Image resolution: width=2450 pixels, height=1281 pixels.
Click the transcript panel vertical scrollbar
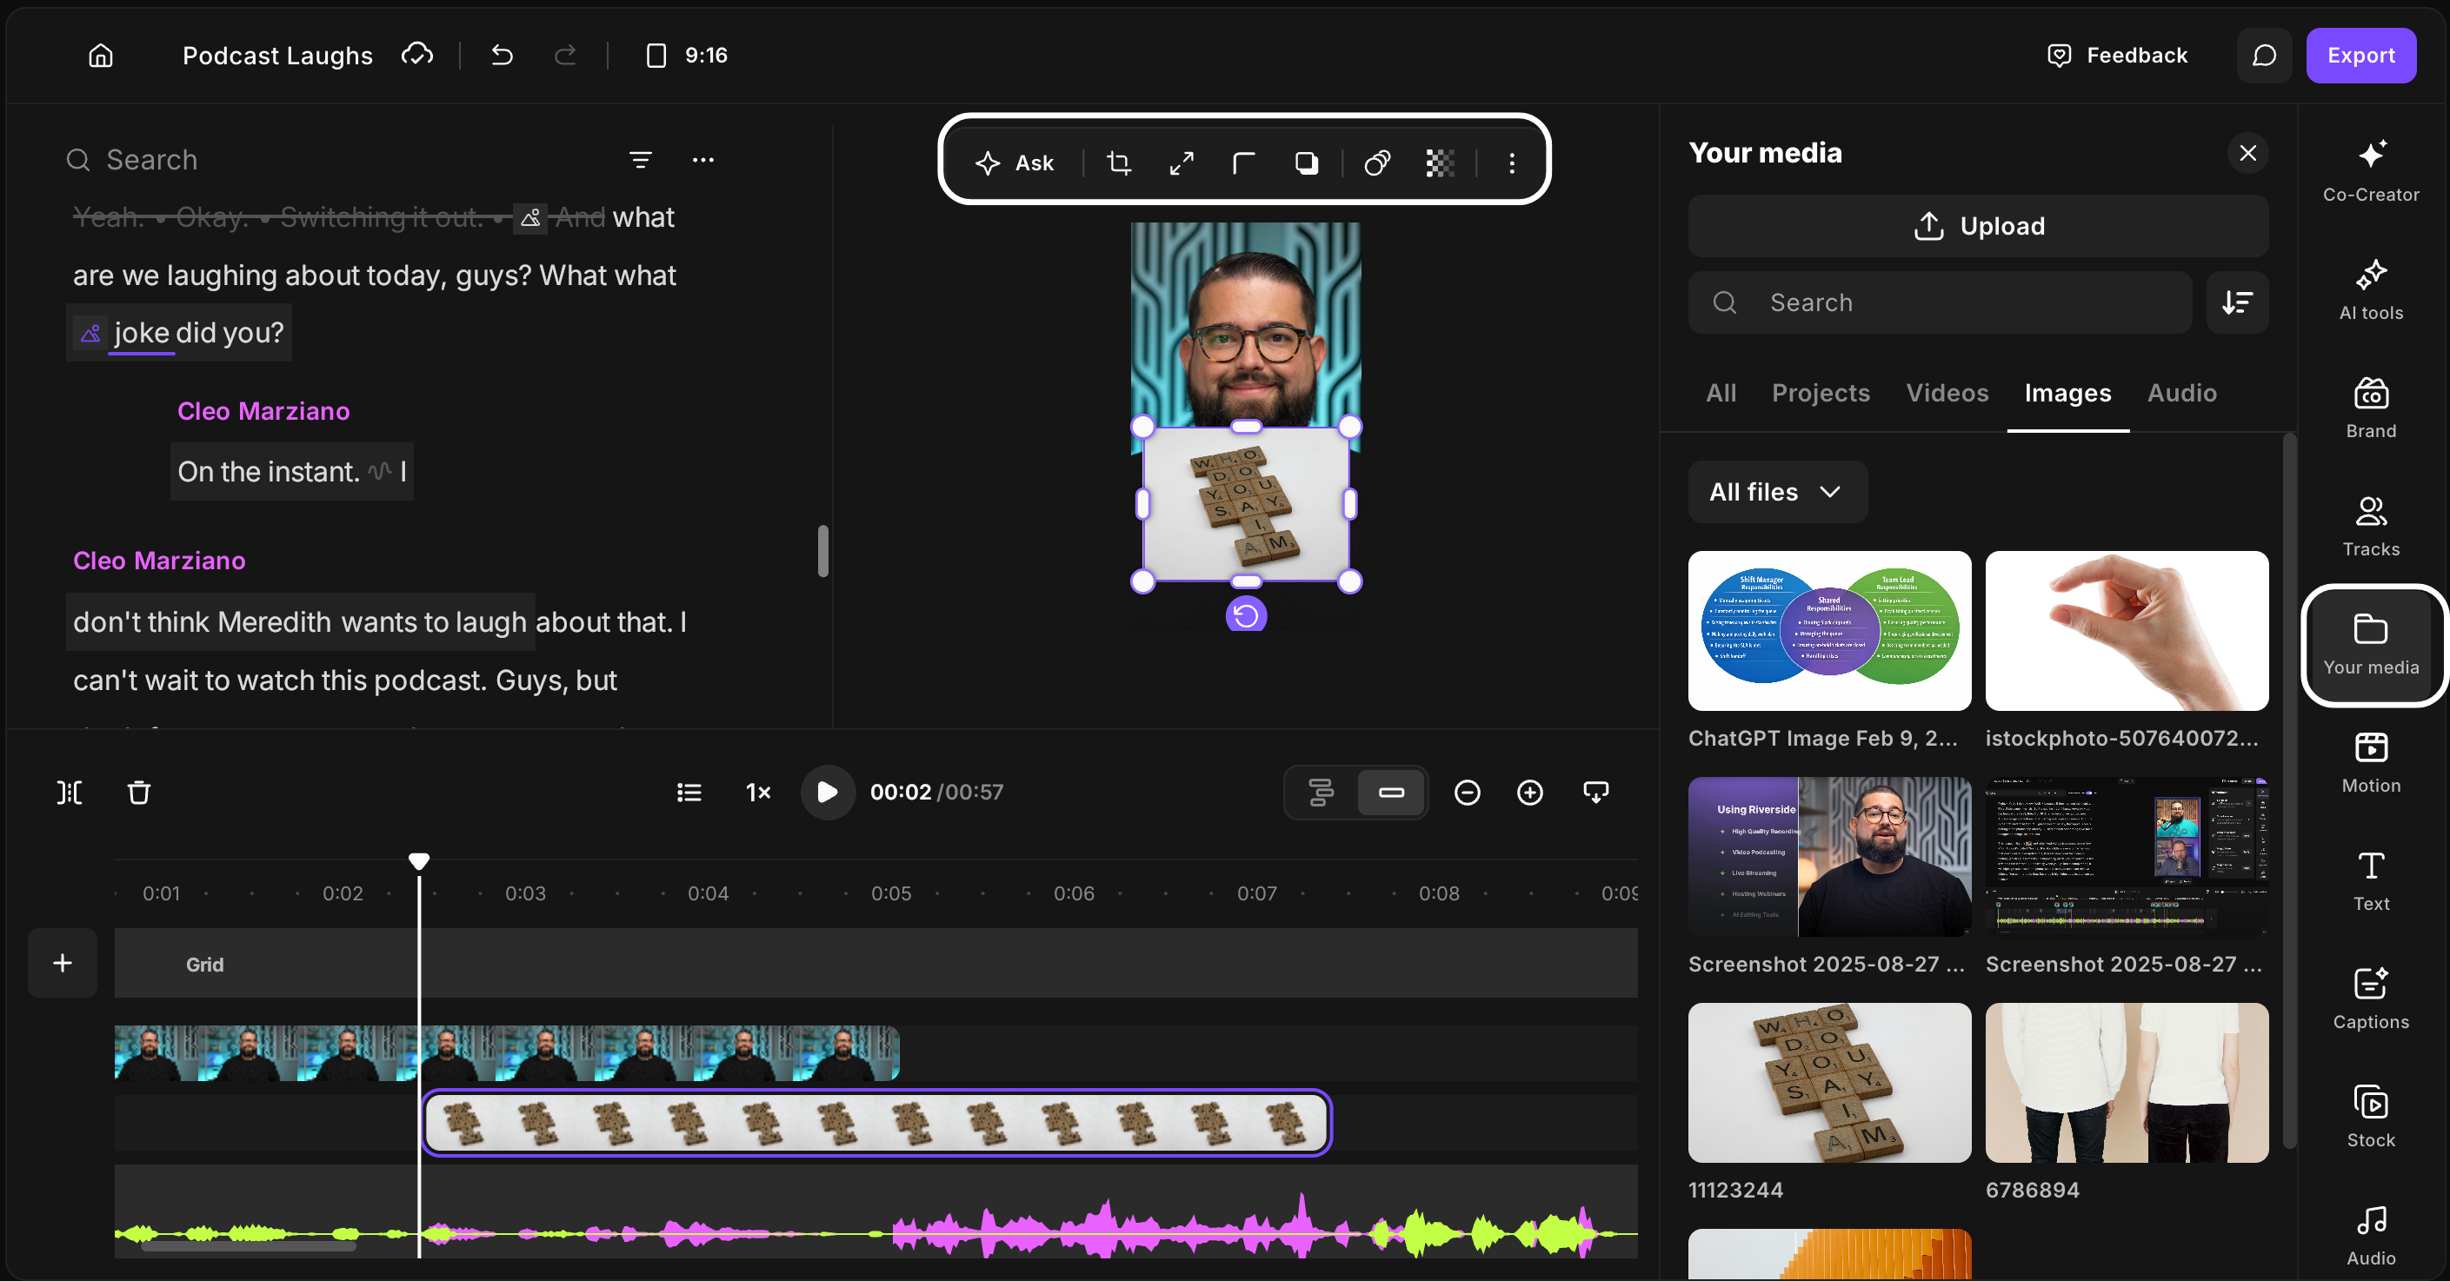[x=822, y=551]
